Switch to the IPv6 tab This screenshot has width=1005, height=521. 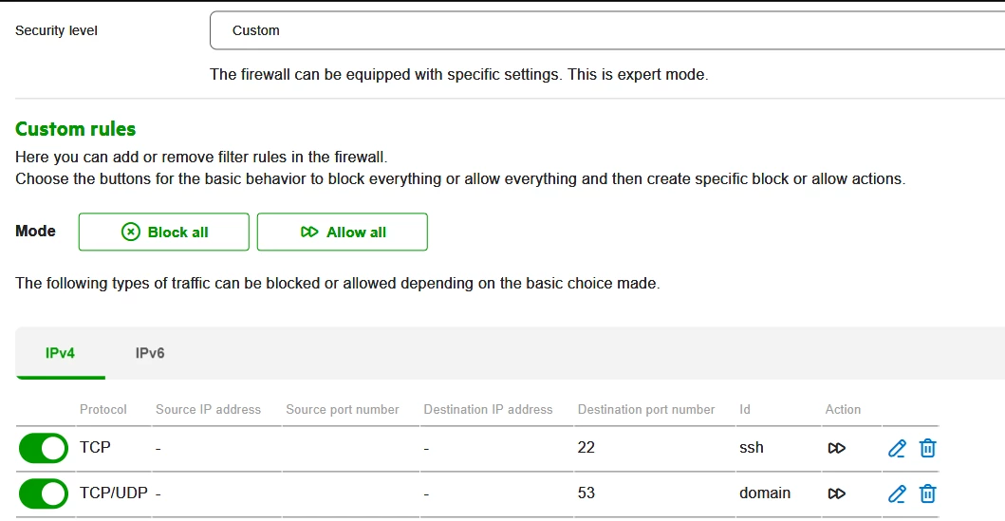click(x=150, y=353)
